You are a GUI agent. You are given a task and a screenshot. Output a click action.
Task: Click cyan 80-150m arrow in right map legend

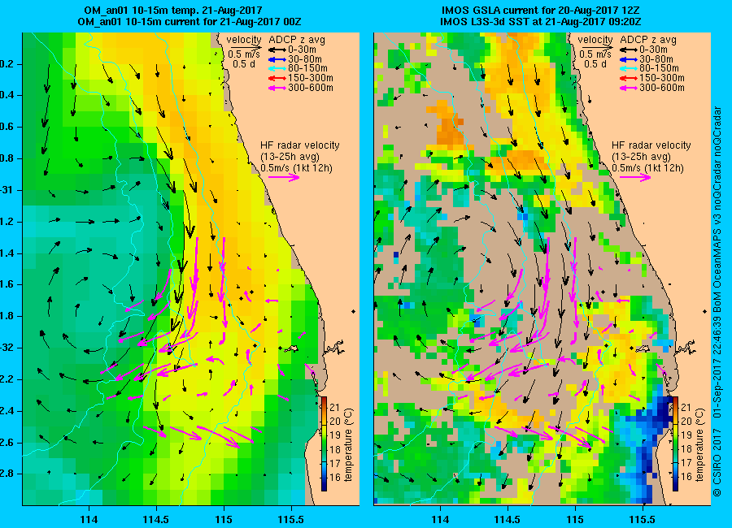pyautogui.click(x=629, y=69)
